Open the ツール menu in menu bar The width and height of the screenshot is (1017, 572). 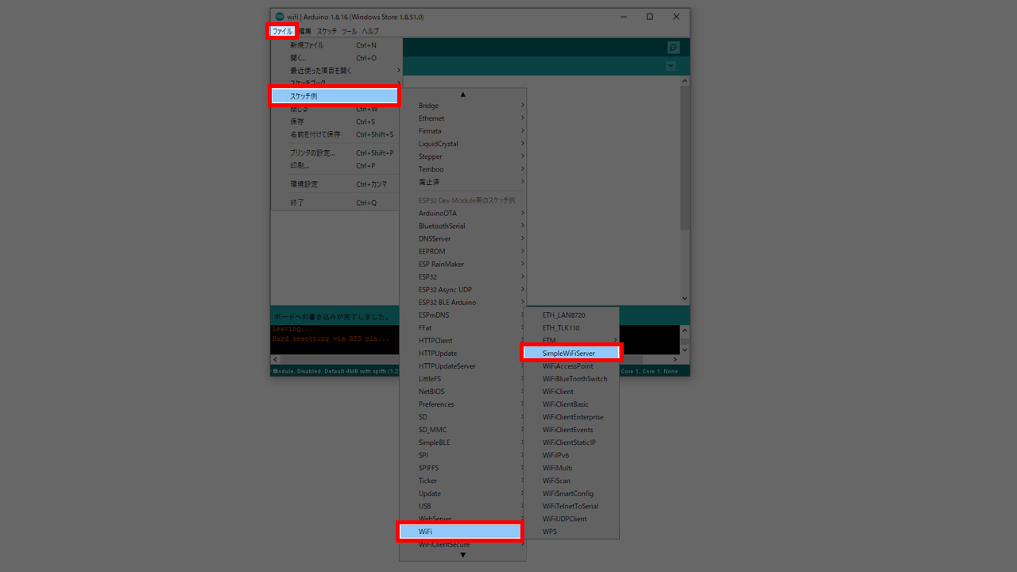pos(349,31)
